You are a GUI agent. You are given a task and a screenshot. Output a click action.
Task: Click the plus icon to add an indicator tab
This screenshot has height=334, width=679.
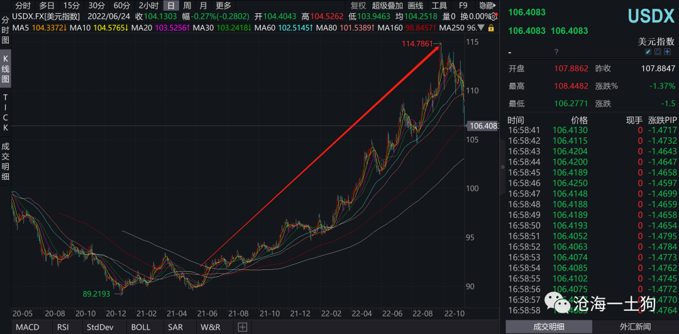point(242,327)
